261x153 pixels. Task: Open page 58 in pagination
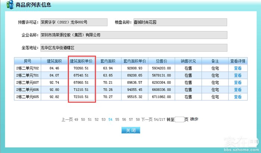click(138, 120)
